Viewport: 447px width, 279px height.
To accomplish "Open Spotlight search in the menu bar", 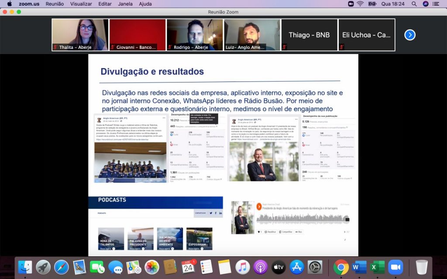I will (x=414, y=4).
